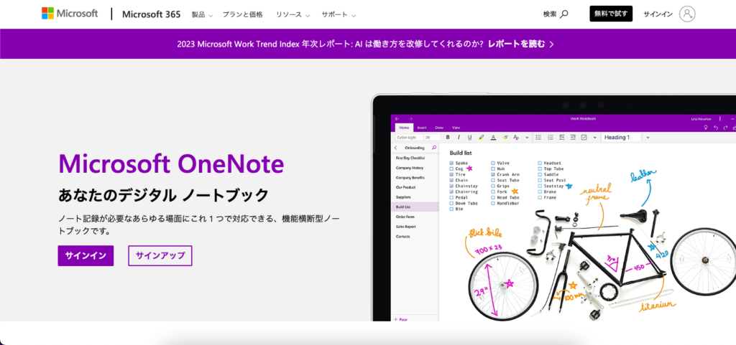Viewport: 736px width, 345px height.
Task: Click the user account avatar icon
Action: (687, 14)
